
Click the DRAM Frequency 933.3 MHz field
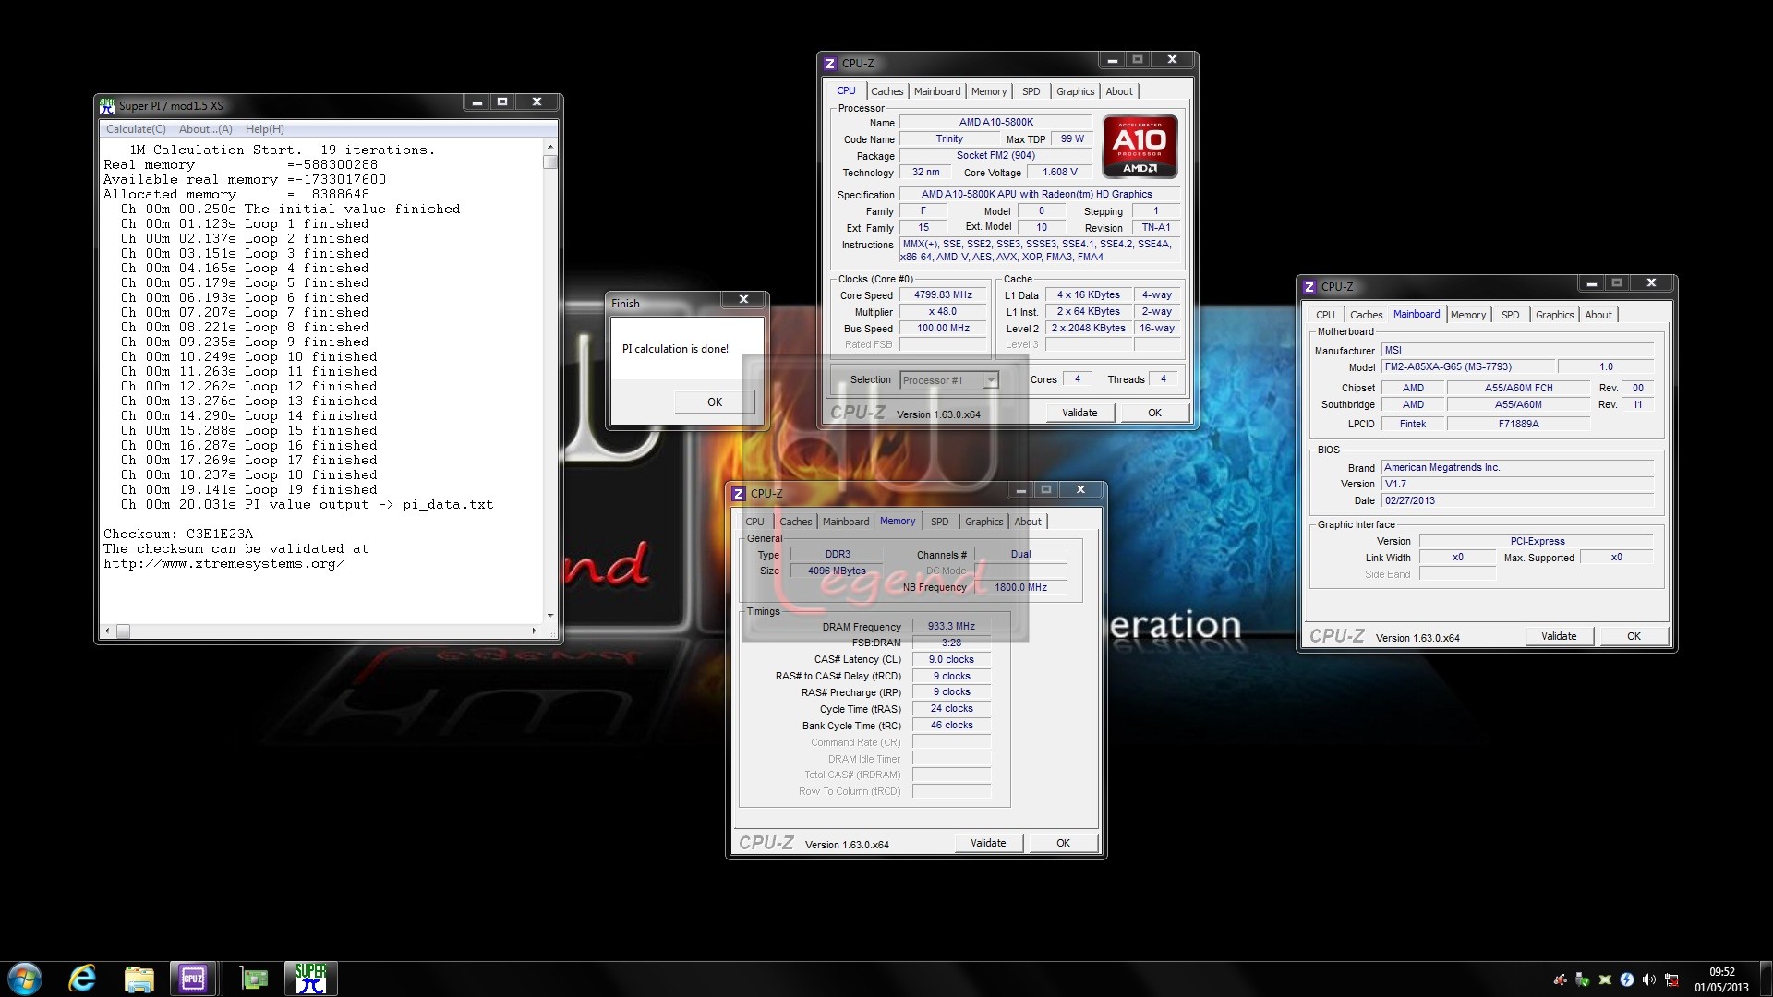point(951,627)
